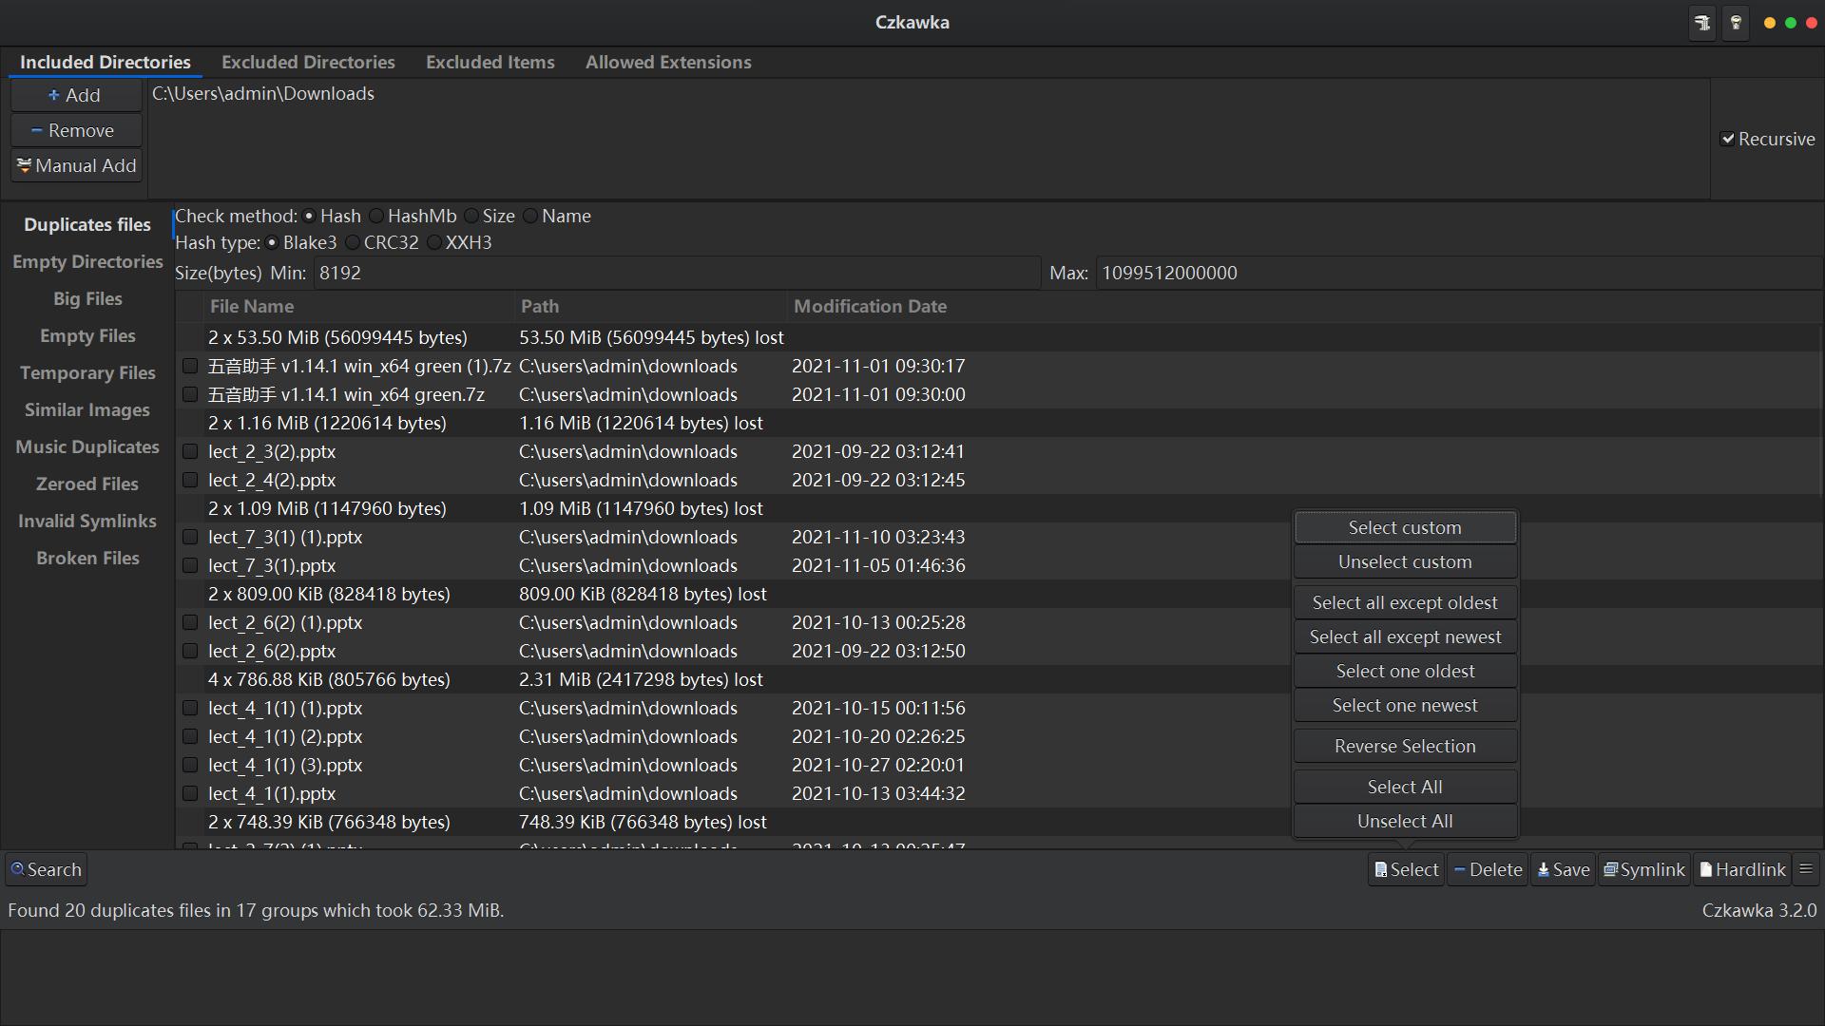Click the Symlink button
The width and height of the screenshot is (1825, 1026).
(x=1643, y=869)
